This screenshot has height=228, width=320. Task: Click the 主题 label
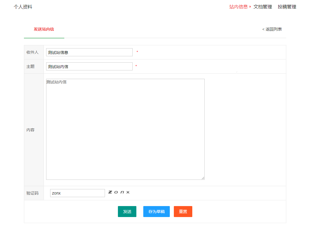click(x=30, y=66)
